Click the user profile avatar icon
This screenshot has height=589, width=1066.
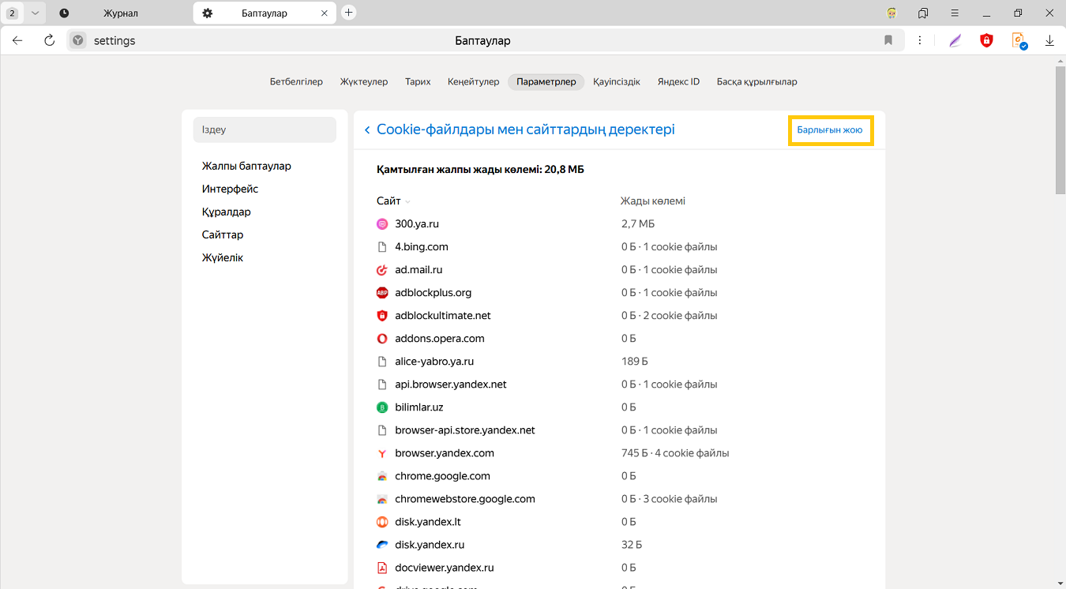[x=891, y=13]
